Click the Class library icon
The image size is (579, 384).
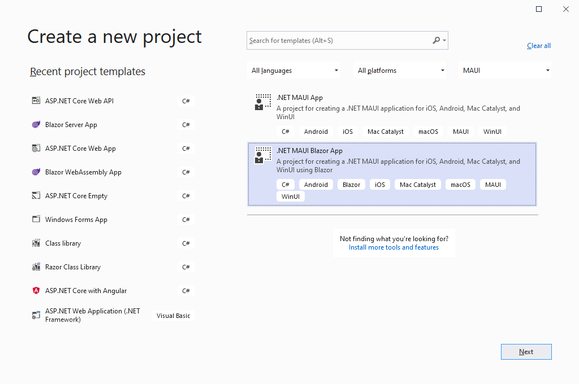[x=36, y=243]
